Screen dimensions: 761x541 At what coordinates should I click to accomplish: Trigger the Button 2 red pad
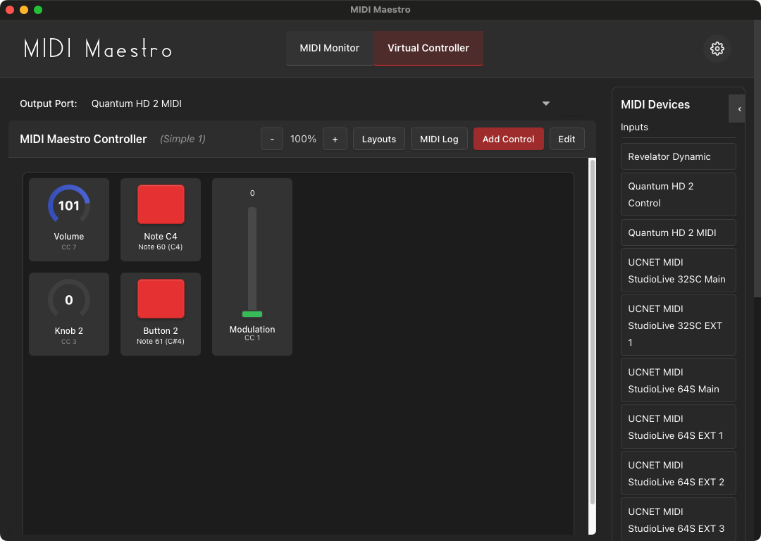point(161,299)
